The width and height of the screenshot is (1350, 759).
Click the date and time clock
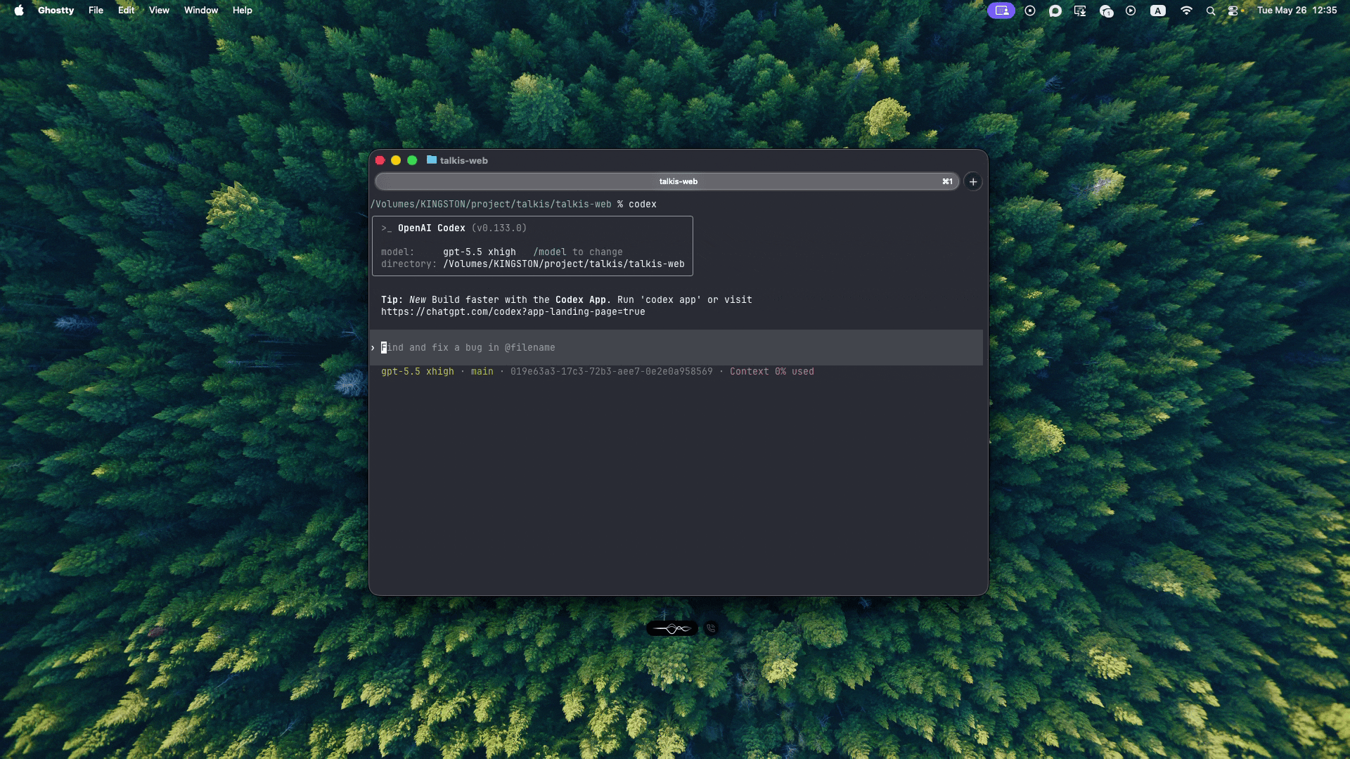[x=1297, y=11]
